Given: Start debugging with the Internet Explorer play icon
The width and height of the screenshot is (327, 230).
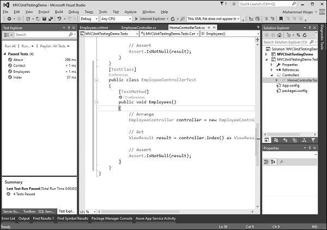Looking at the screenshot, I should 136,18.
